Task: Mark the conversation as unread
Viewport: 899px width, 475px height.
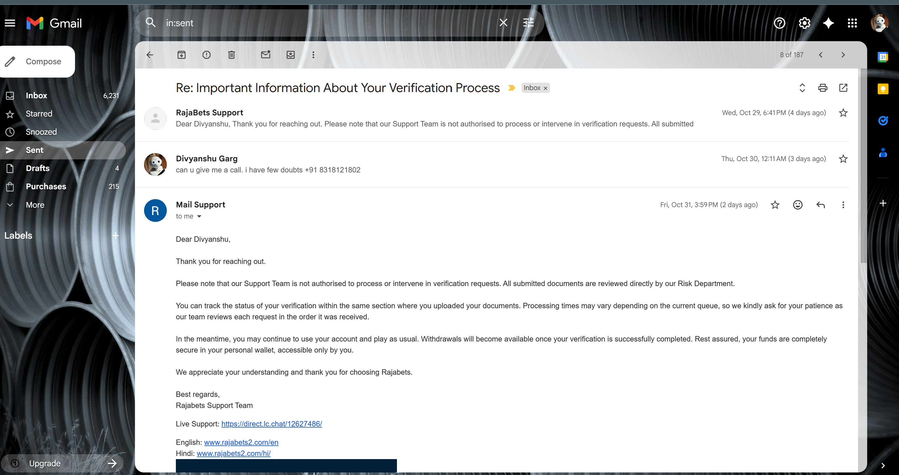Action: point(266,55)
